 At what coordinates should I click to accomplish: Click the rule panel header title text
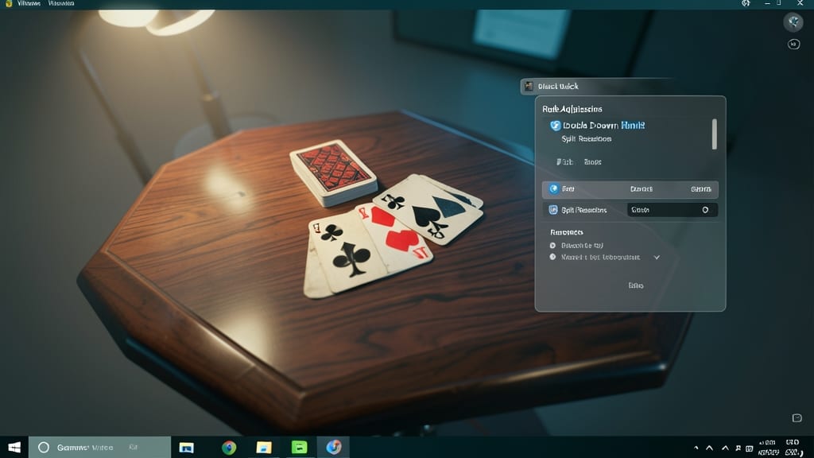[x=572, y=109]
